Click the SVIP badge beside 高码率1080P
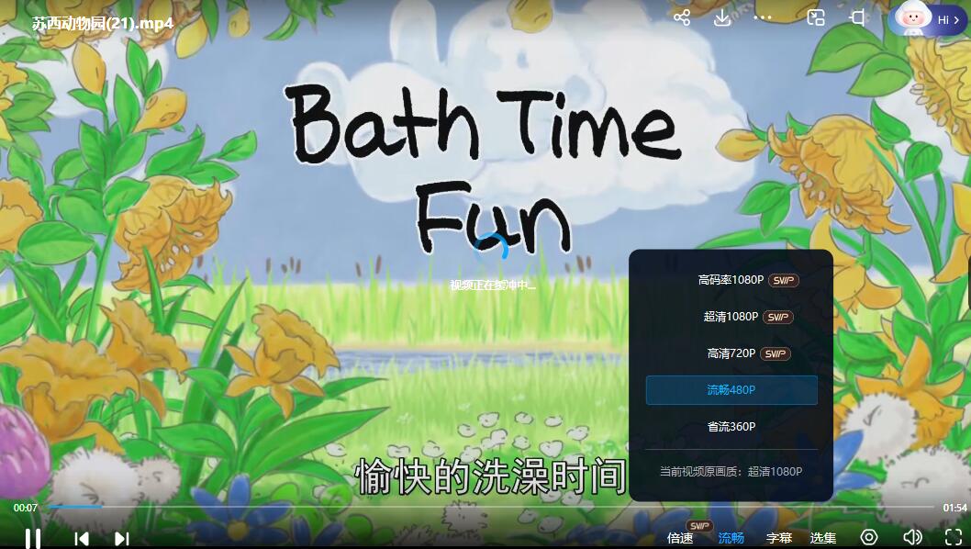The image size is (971, 549). [784, 280]
